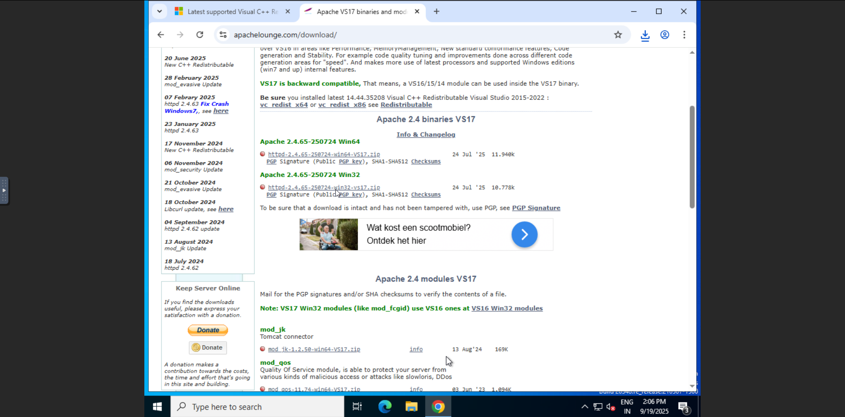Open the Info & Changelog link

coord(426,135)
